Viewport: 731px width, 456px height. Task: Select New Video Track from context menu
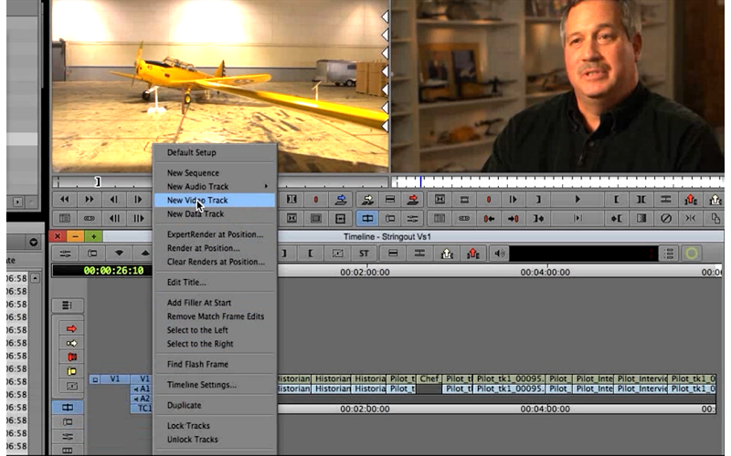(x=197, y=200)
